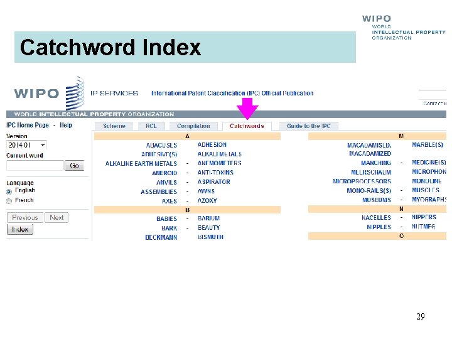The height and width of the screenshot is (339, 452).
Task: Open the MARCHING catchword link
Action: pyautogui.click(x=376, y=163)
